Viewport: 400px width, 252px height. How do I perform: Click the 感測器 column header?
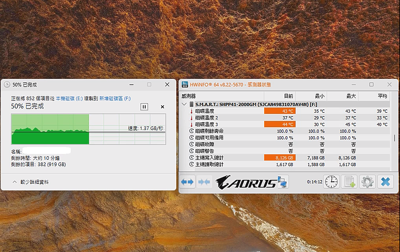[222, 96]
